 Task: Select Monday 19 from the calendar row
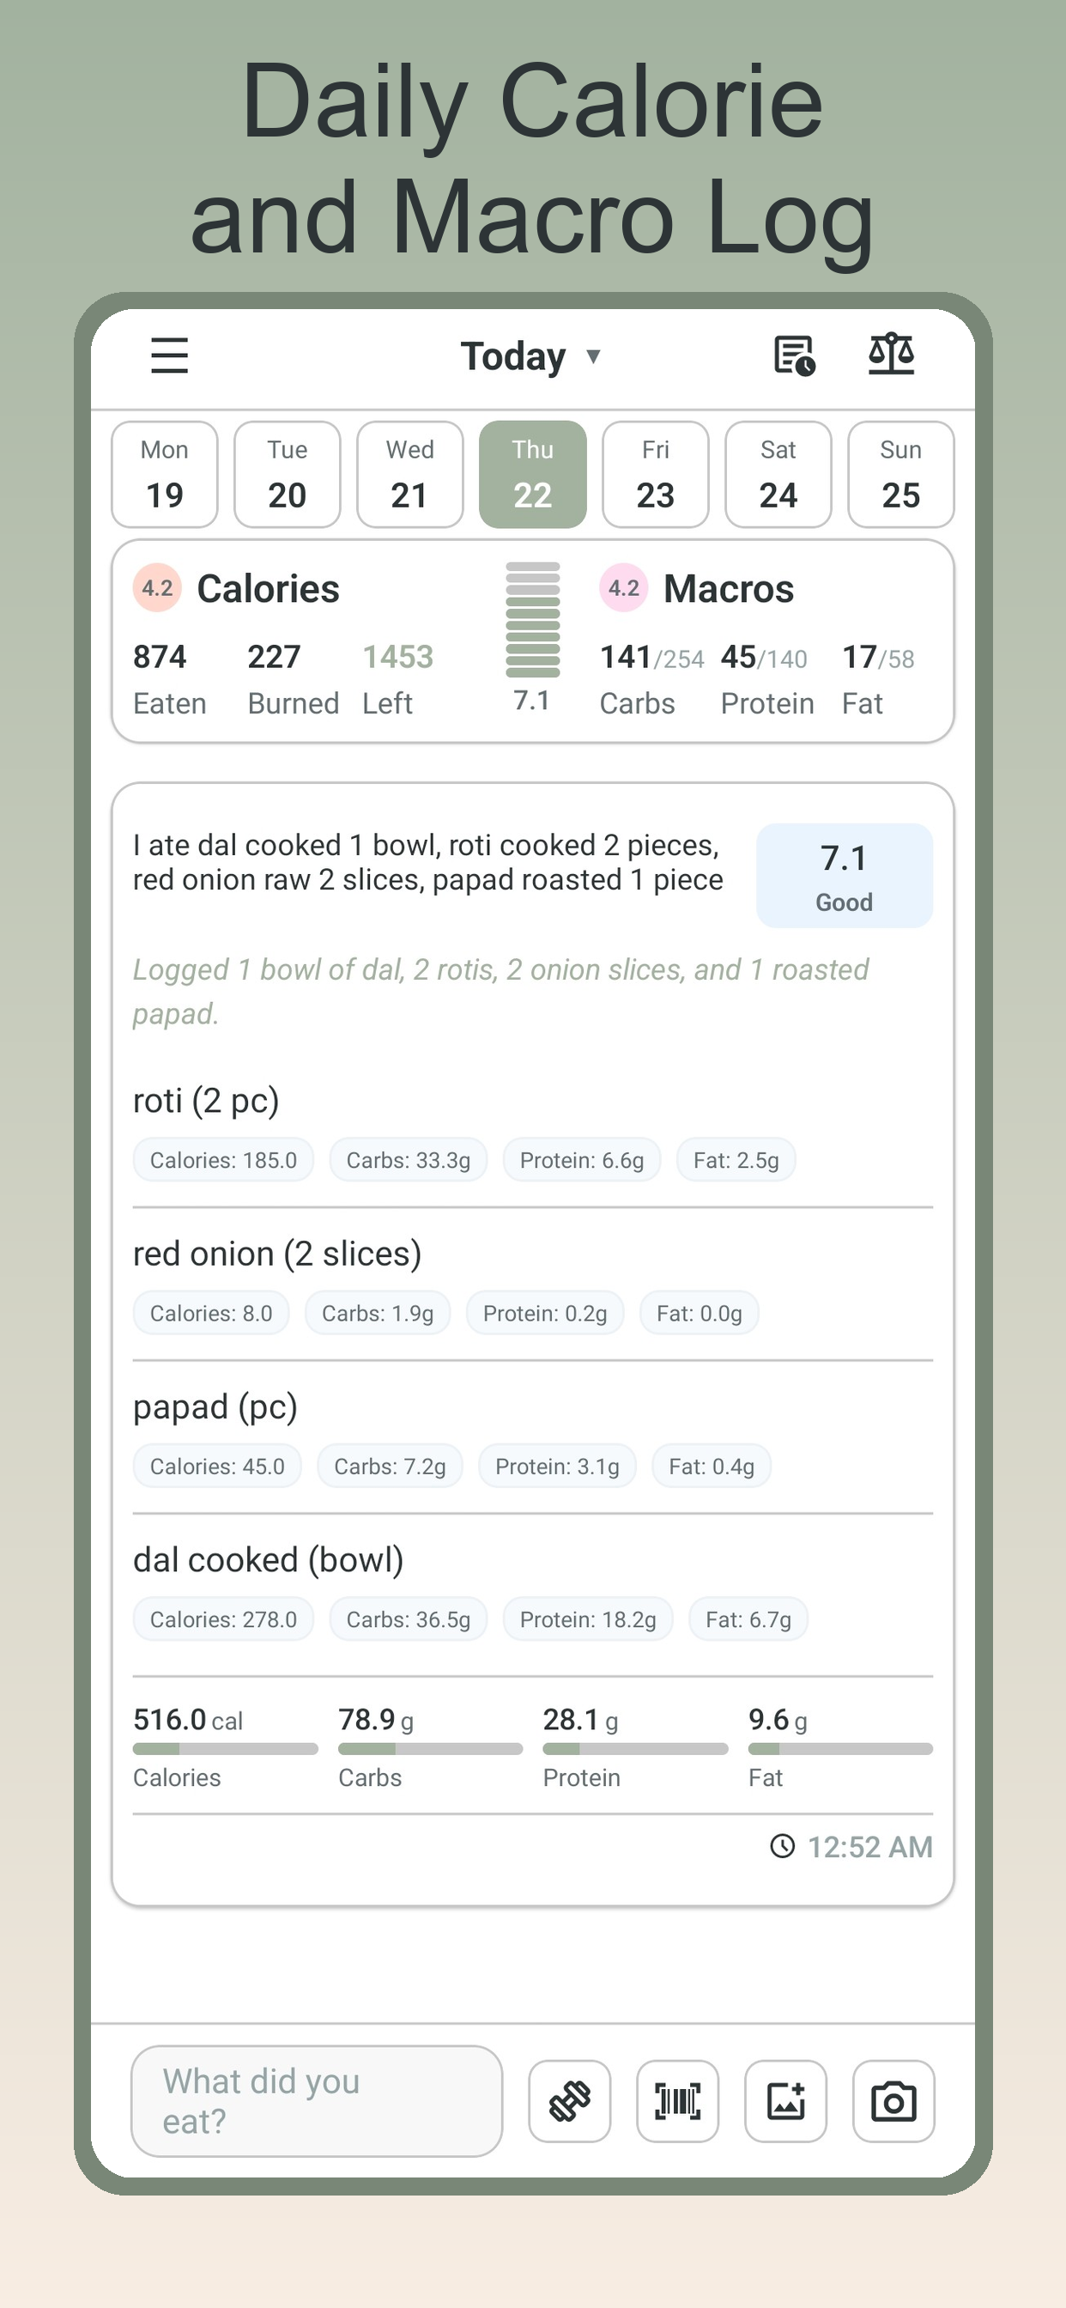click(x=164, y=474)
